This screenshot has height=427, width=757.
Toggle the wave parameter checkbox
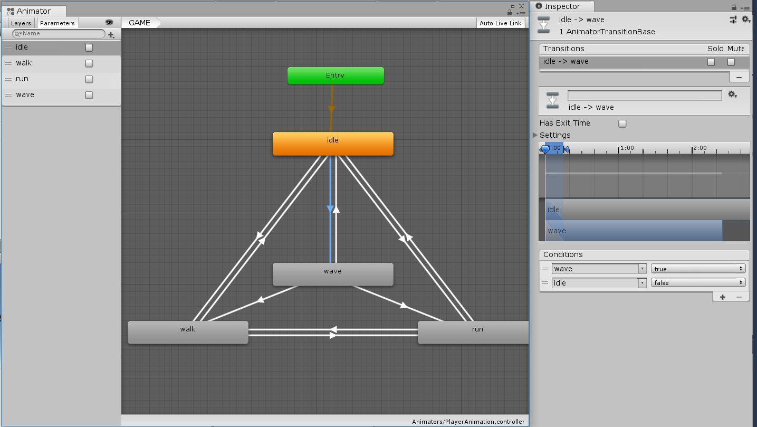tap(89, 94)
